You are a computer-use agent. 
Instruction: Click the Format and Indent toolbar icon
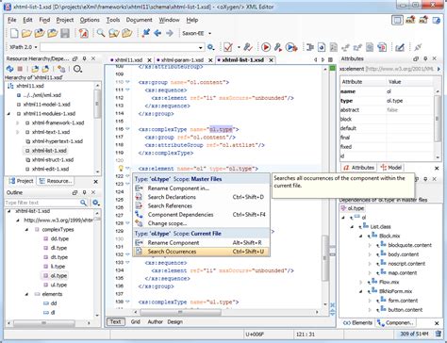coord(310,47)
